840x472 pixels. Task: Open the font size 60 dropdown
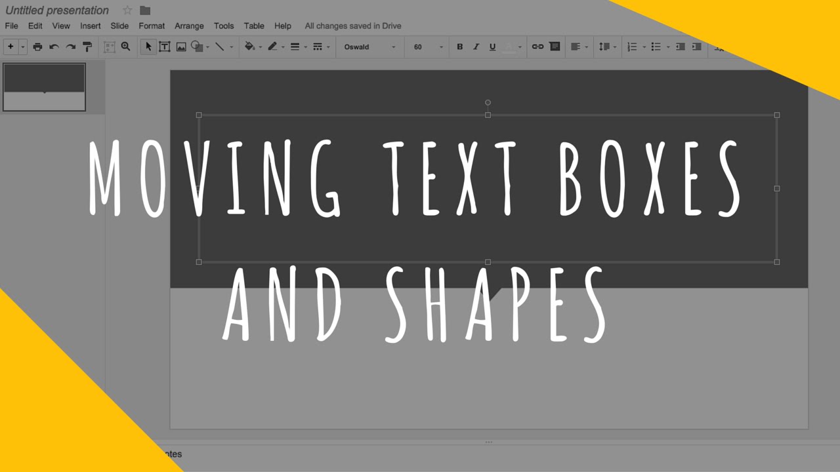point(428,47)
